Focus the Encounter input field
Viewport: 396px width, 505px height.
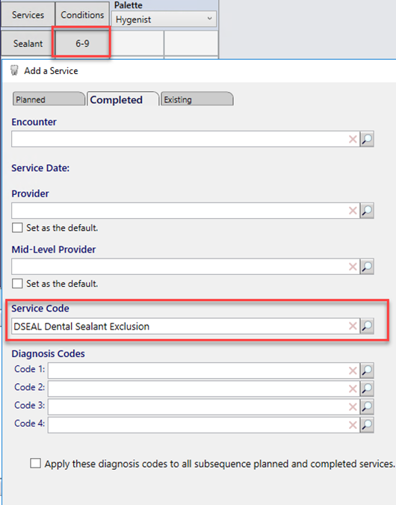point(185,139)
